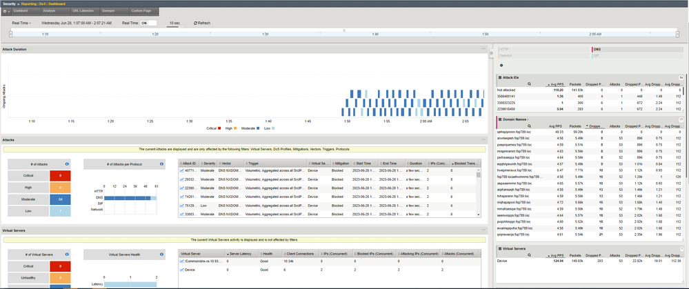
Task: Click the attacks table vertical scrollbar
Action: point(479,193)
